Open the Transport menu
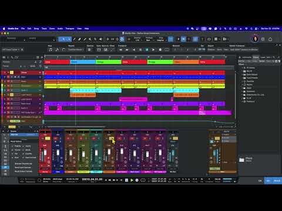This screenshot has height=211, width=282. coord(70,29)
